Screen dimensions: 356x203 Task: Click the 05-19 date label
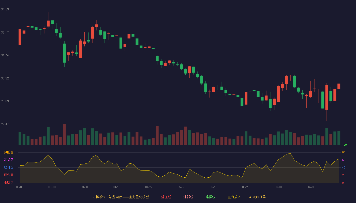213,187
